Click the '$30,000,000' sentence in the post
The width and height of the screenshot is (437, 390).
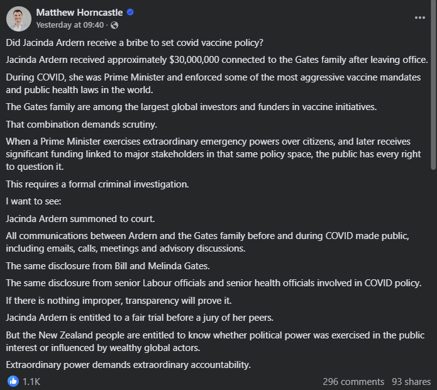(216, 60)
